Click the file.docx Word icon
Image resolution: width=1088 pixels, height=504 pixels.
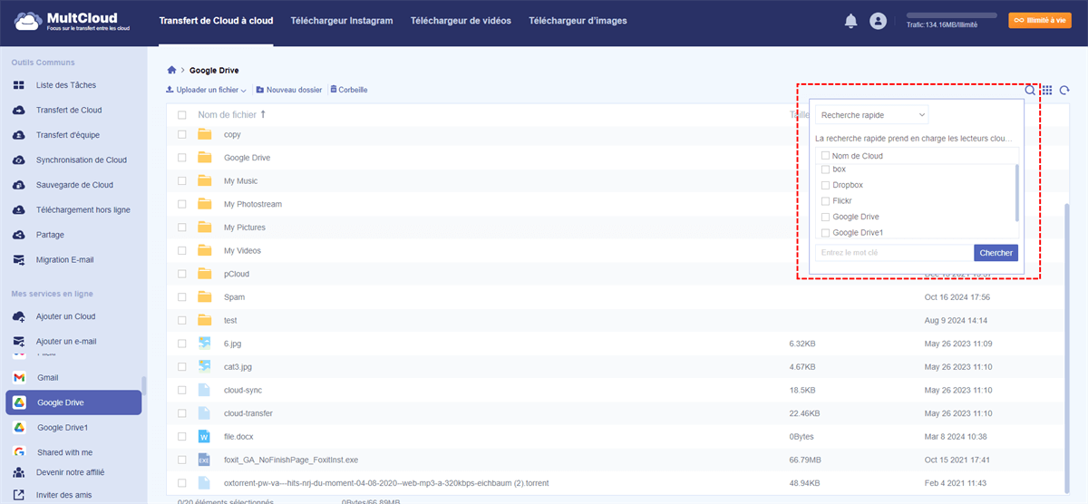205,436
